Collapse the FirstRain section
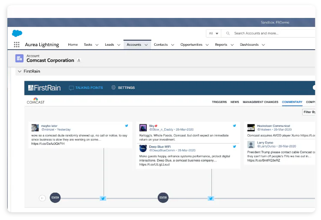Image resolution: width=321 pixels, height=220 pixels. (20, 71)
